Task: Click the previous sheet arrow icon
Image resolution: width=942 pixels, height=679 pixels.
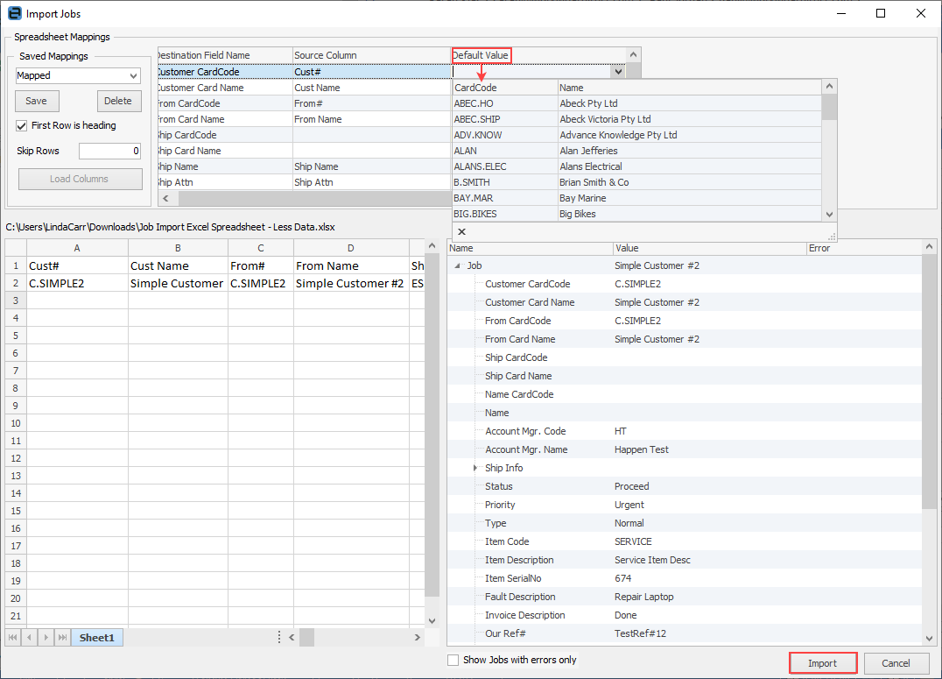Action: click(29, 638)
